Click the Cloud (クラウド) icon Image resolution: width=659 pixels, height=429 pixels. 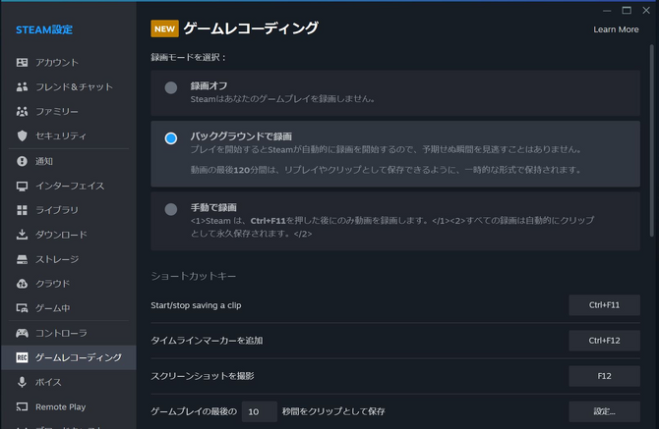tap(22, 284)
